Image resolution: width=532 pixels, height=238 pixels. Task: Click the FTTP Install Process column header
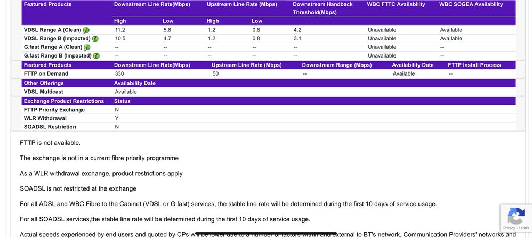(474, 65)
